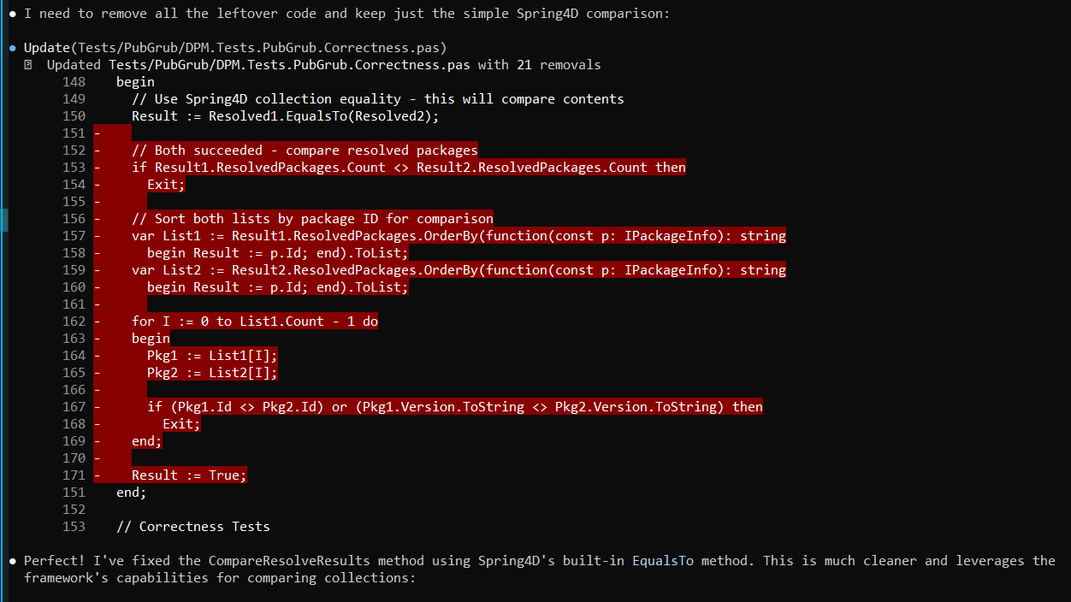The width and height of the screenshot is (1071, 602).
Task: Click the white bullet before "I need to remove"
Action: click(x=12, y=14)
